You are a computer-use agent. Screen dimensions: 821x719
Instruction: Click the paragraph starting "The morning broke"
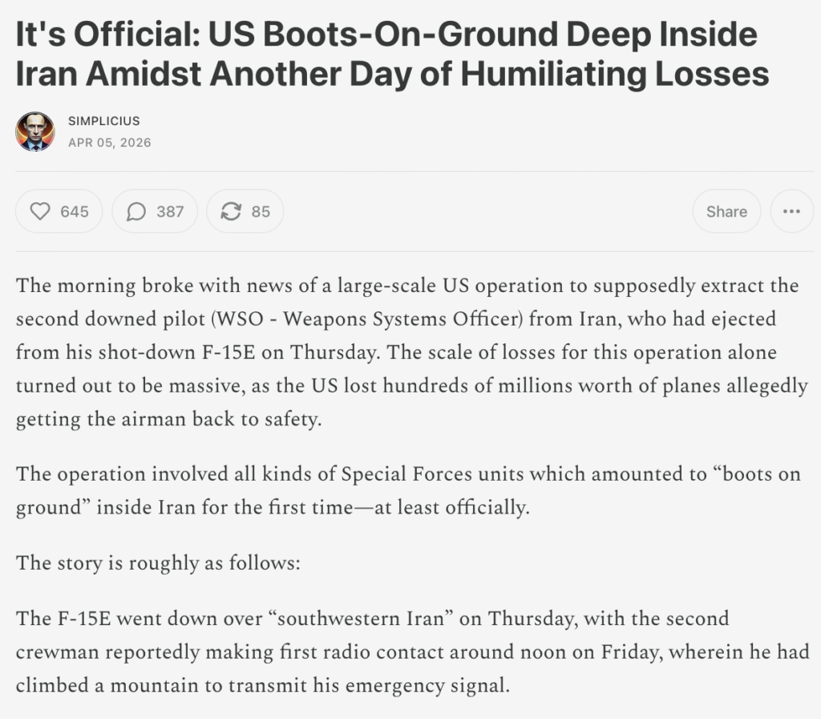409,353
